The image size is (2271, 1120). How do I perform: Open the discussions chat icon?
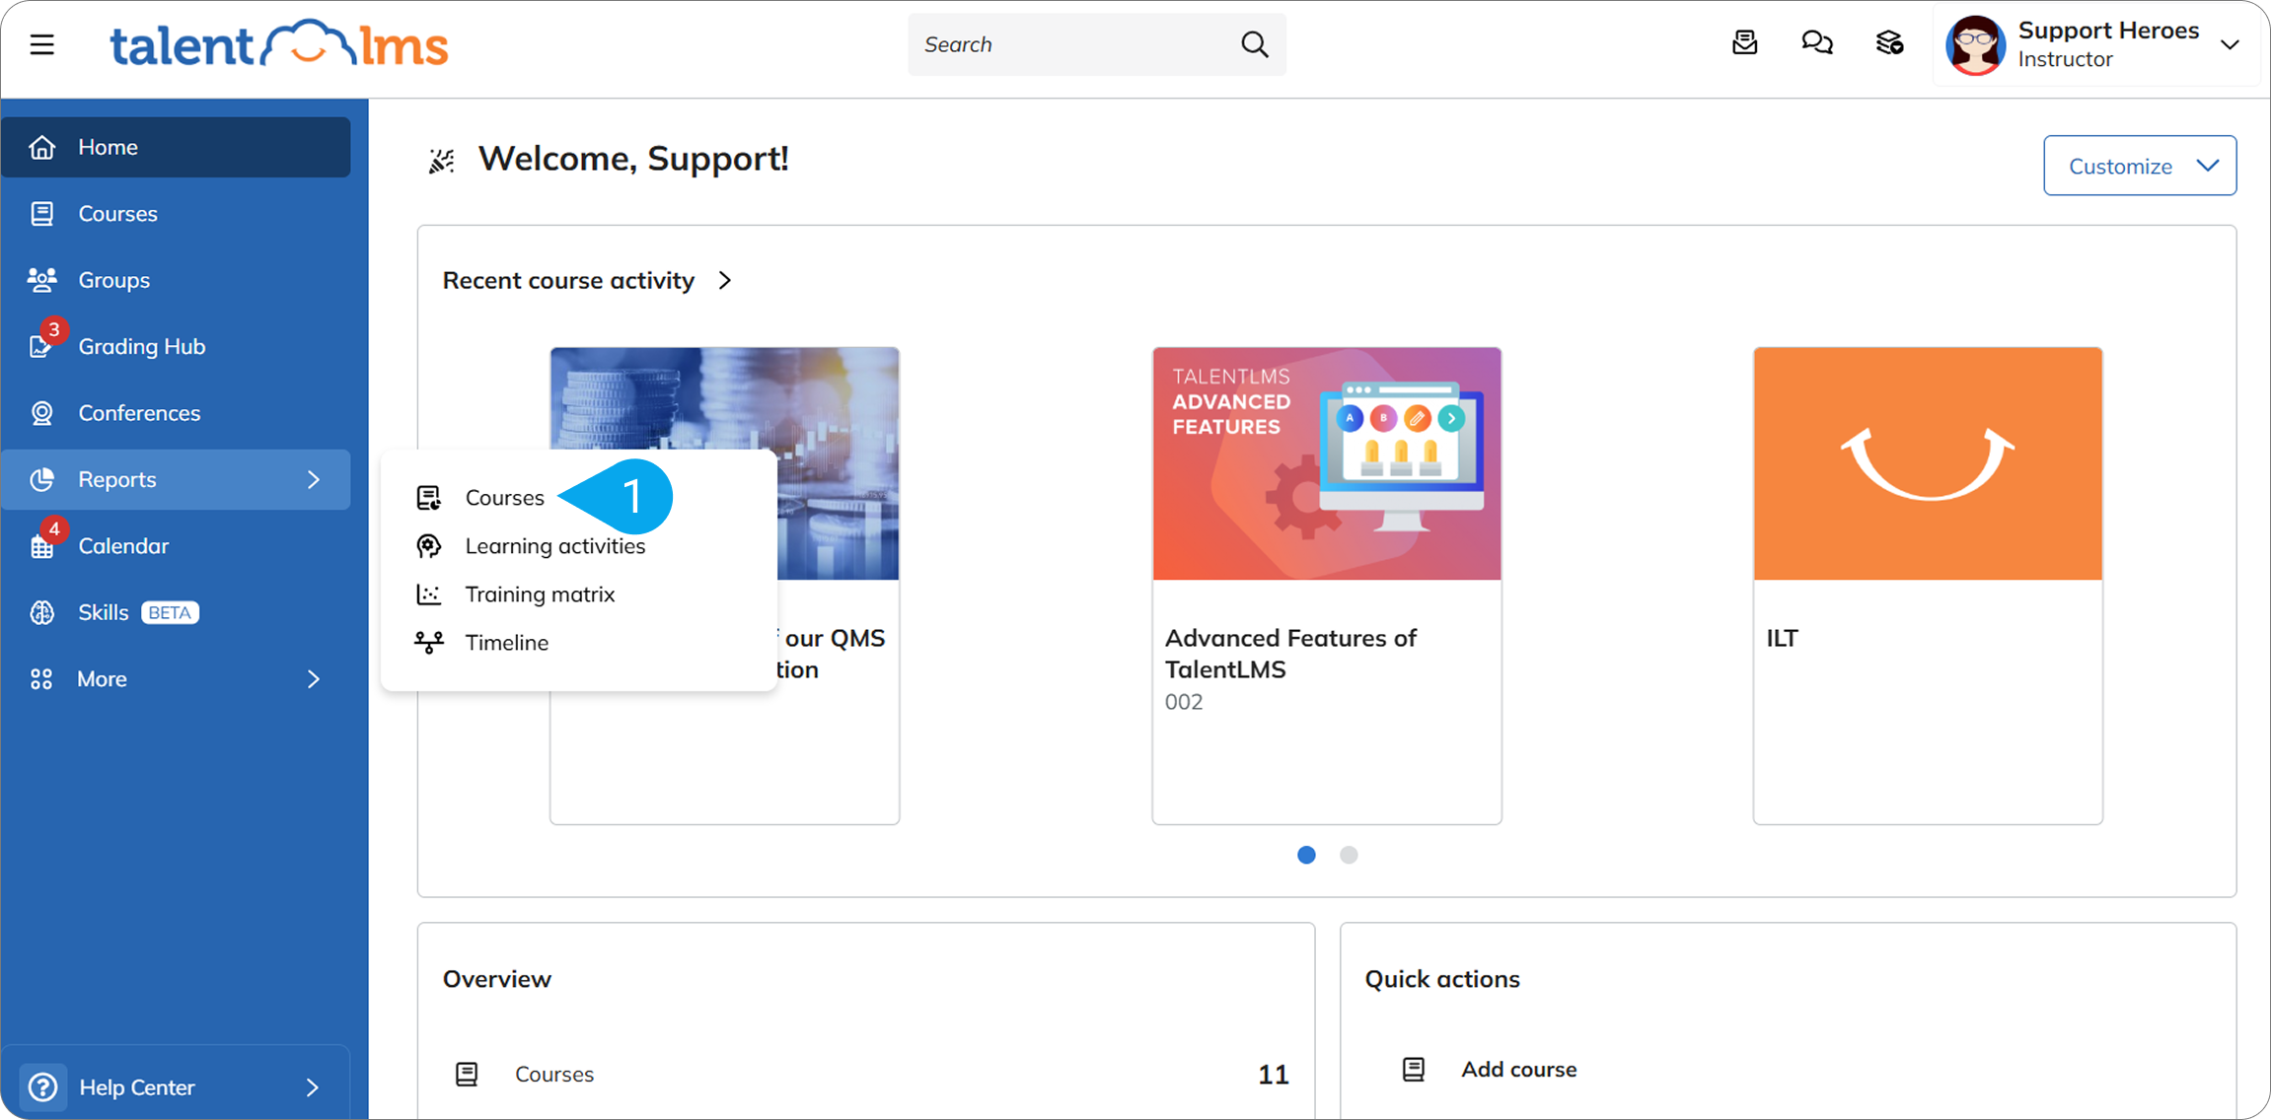click(1816, 43)
